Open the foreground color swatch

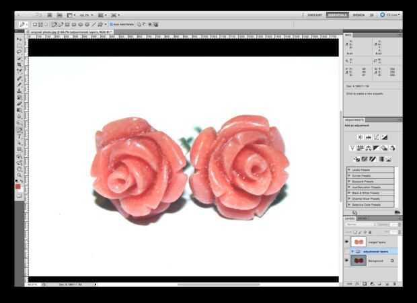click(x=17, y=186)
